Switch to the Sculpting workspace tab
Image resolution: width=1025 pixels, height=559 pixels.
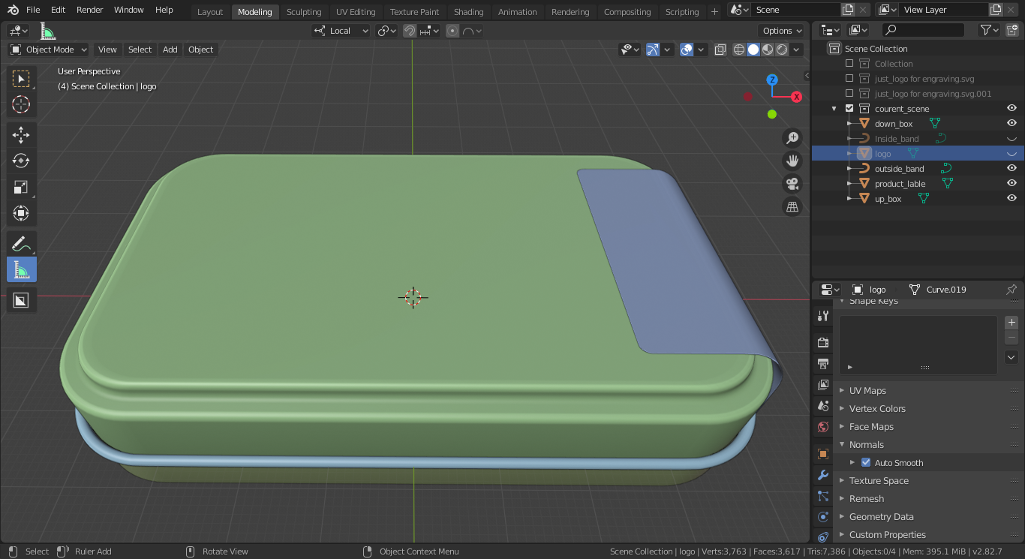tap(303, 12)
